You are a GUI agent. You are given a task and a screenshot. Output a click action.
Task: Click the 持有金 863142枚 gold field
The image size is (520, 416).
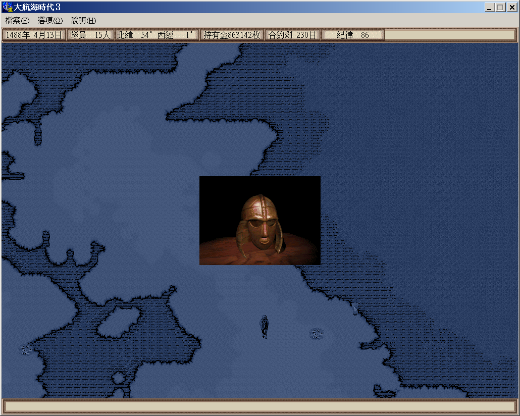[x=232, y=35]
